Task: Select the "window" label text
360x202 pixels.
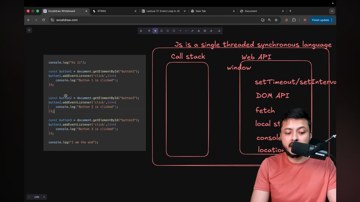Action: pos(239,68)
